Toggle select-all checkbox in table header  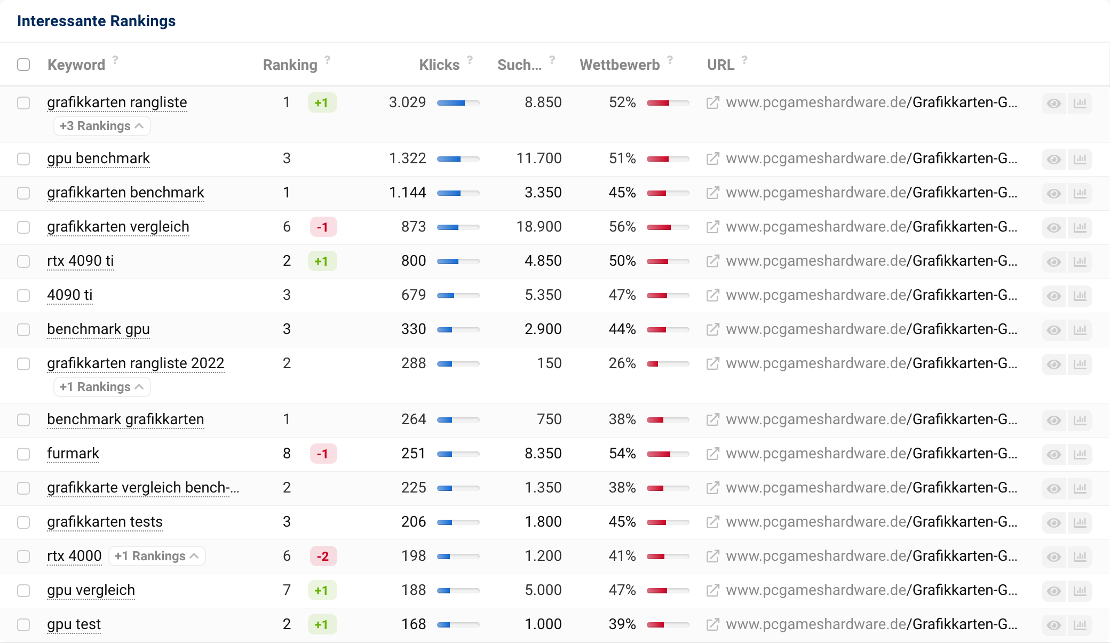[x=23, y=65]
